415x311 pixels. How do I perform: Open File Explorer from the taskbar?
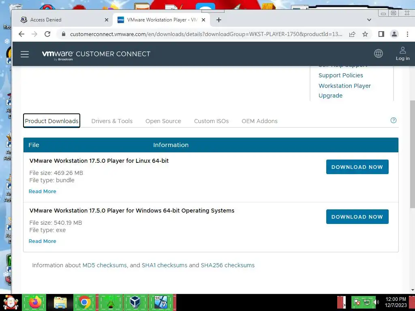pos(60,302)
